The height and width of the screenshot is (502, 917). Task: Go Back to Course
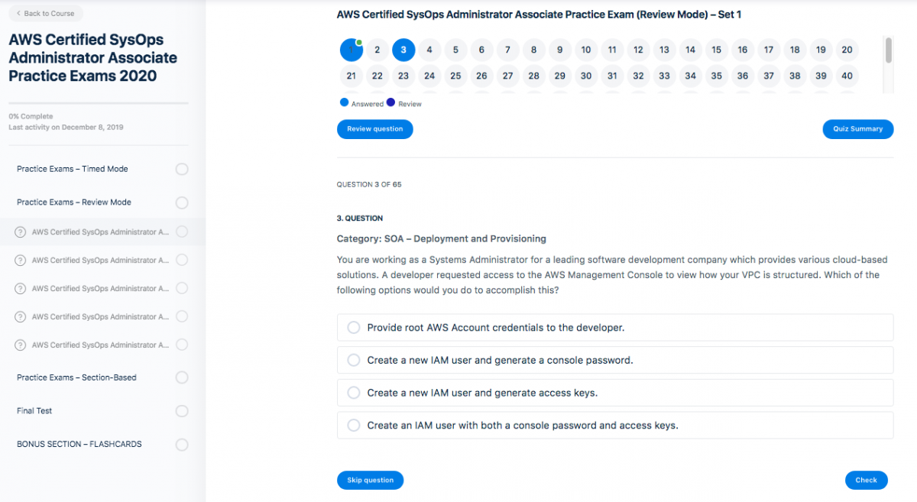[43, 13]
